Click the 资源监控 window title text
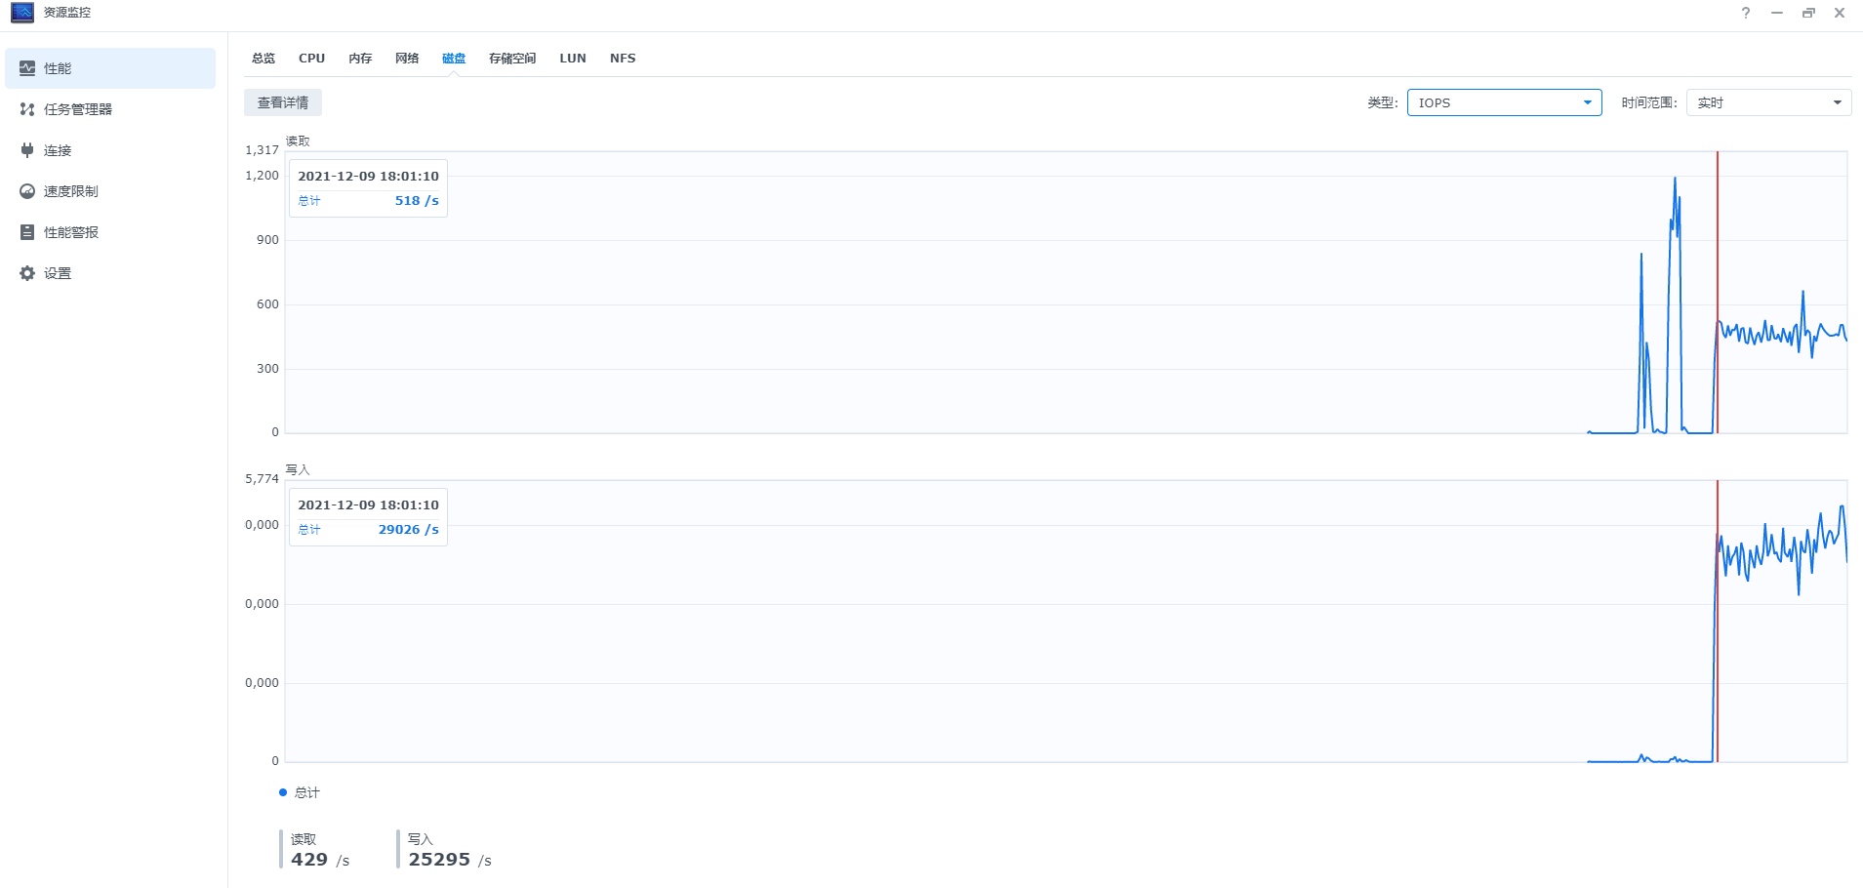 click(x=67, y=13)
